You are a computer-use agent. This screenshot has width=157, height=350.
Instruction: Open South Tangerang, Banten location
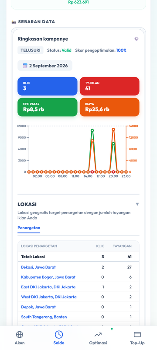[44, 317]
